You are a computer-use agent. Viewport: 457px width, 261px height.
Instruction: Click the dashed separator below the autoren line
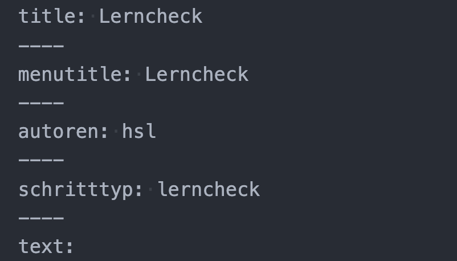(41, 161)
